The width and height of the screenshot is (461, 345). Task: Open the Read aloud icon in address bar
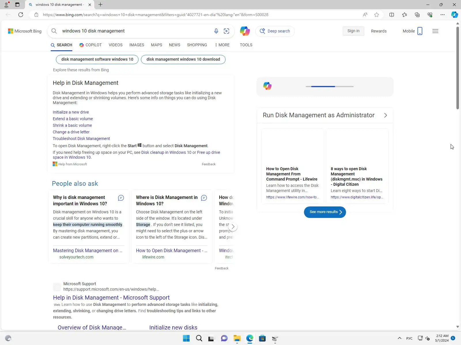click(x=365, y=15)
